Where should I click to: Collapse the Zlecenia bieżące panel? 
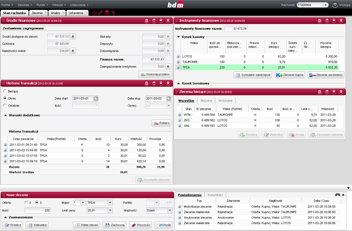334,92
